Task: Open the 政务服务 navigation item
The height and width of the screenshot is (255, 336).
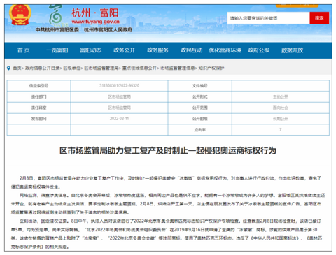Action: pyautogui.click(x=158, y=50)
